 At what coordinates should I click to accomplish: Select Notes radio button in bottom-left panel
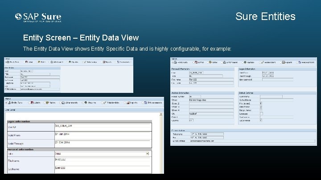click(45, 103)
